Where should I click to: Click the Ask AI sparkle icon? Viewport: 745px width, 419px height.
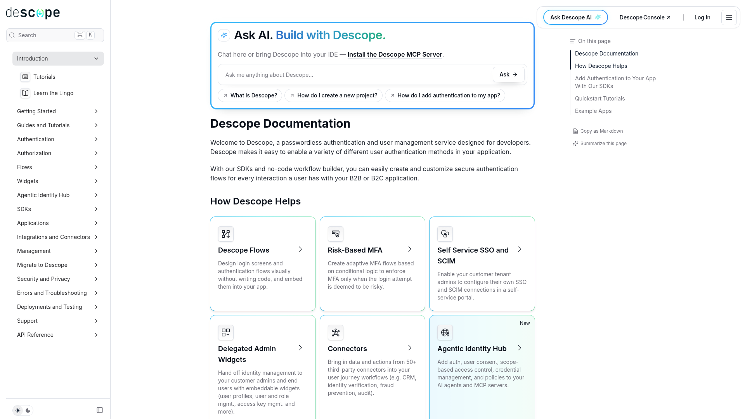(224, 35)
